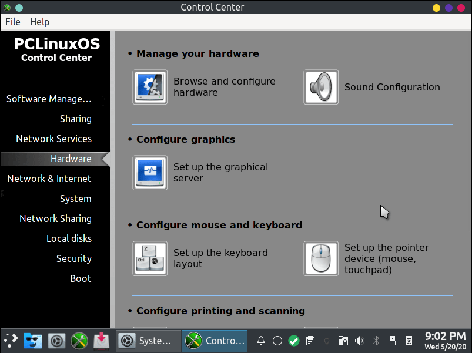Open the green update notifier tray icon
The width and height of the screenshot is (472, 353).
coord(293,340)
